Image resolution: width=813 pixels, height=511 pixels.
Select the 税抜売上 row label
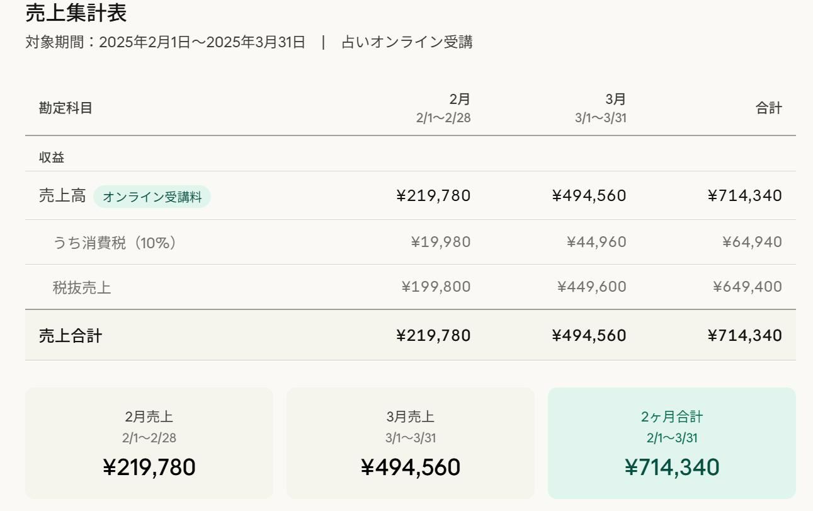82,288
